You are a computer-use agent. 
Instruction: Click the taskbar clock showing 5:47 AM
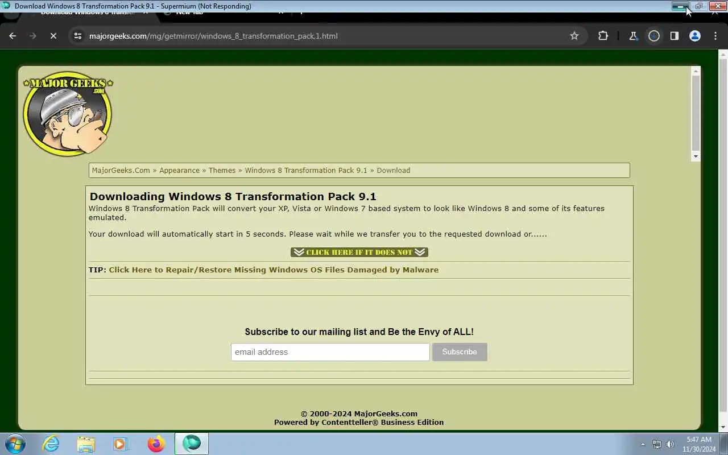click(699, 444)
